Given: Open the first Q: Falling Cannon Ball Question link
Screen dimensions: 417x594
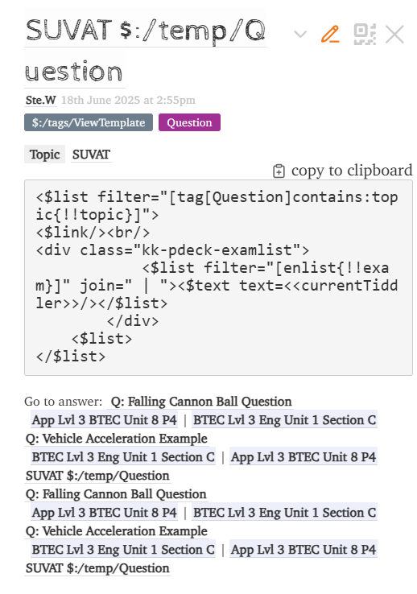Looking at the screenshot, I should pyautogui.click(x=201, y=401).
